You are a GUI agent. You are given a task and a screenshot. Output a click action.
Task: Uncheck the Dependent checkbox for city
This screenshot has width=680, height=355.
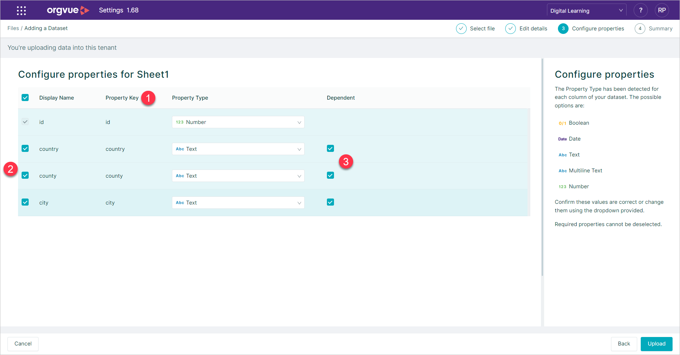[x=330, y=202]
